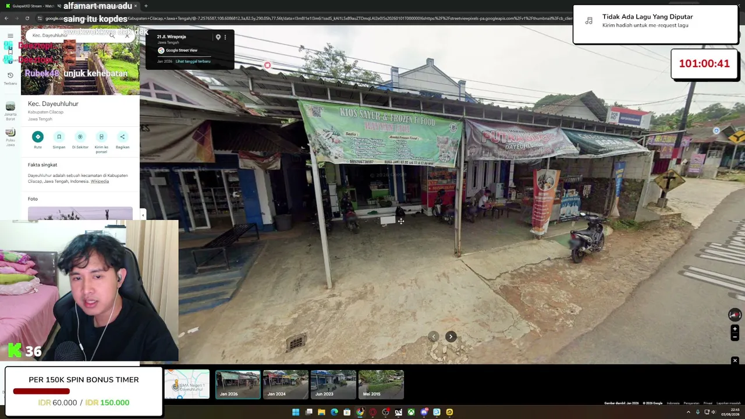Select the Jan 2024 imagery thumbnail
The height and width of the screenshot is (419, 745).
click(x=286, y=384)
